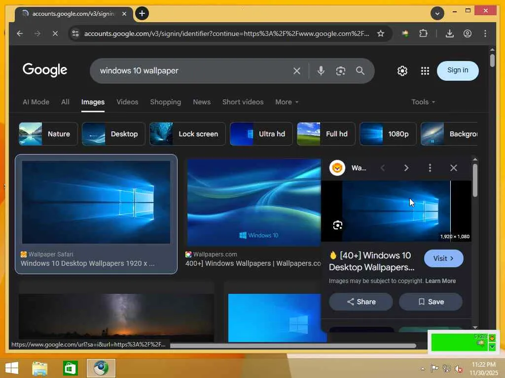Image resolution: width=505 pixels, height=378 pixels.
Task: Open the Milky Way night sky thumbnail
Action: coord(116,317)
